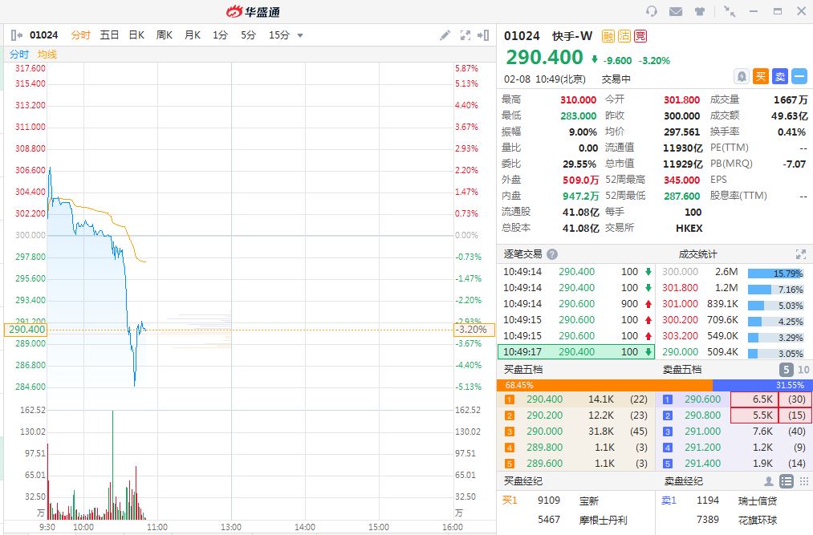
Task: Click the blue 卖 sell button
Action: [780, 76]
